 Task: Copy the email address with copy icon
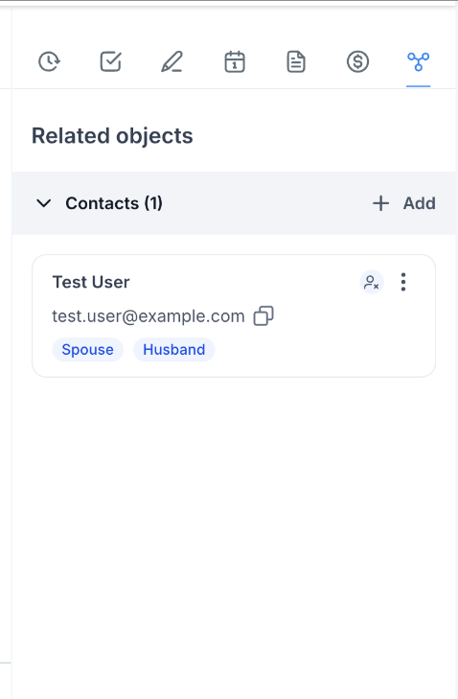click(x=263, y=316)
